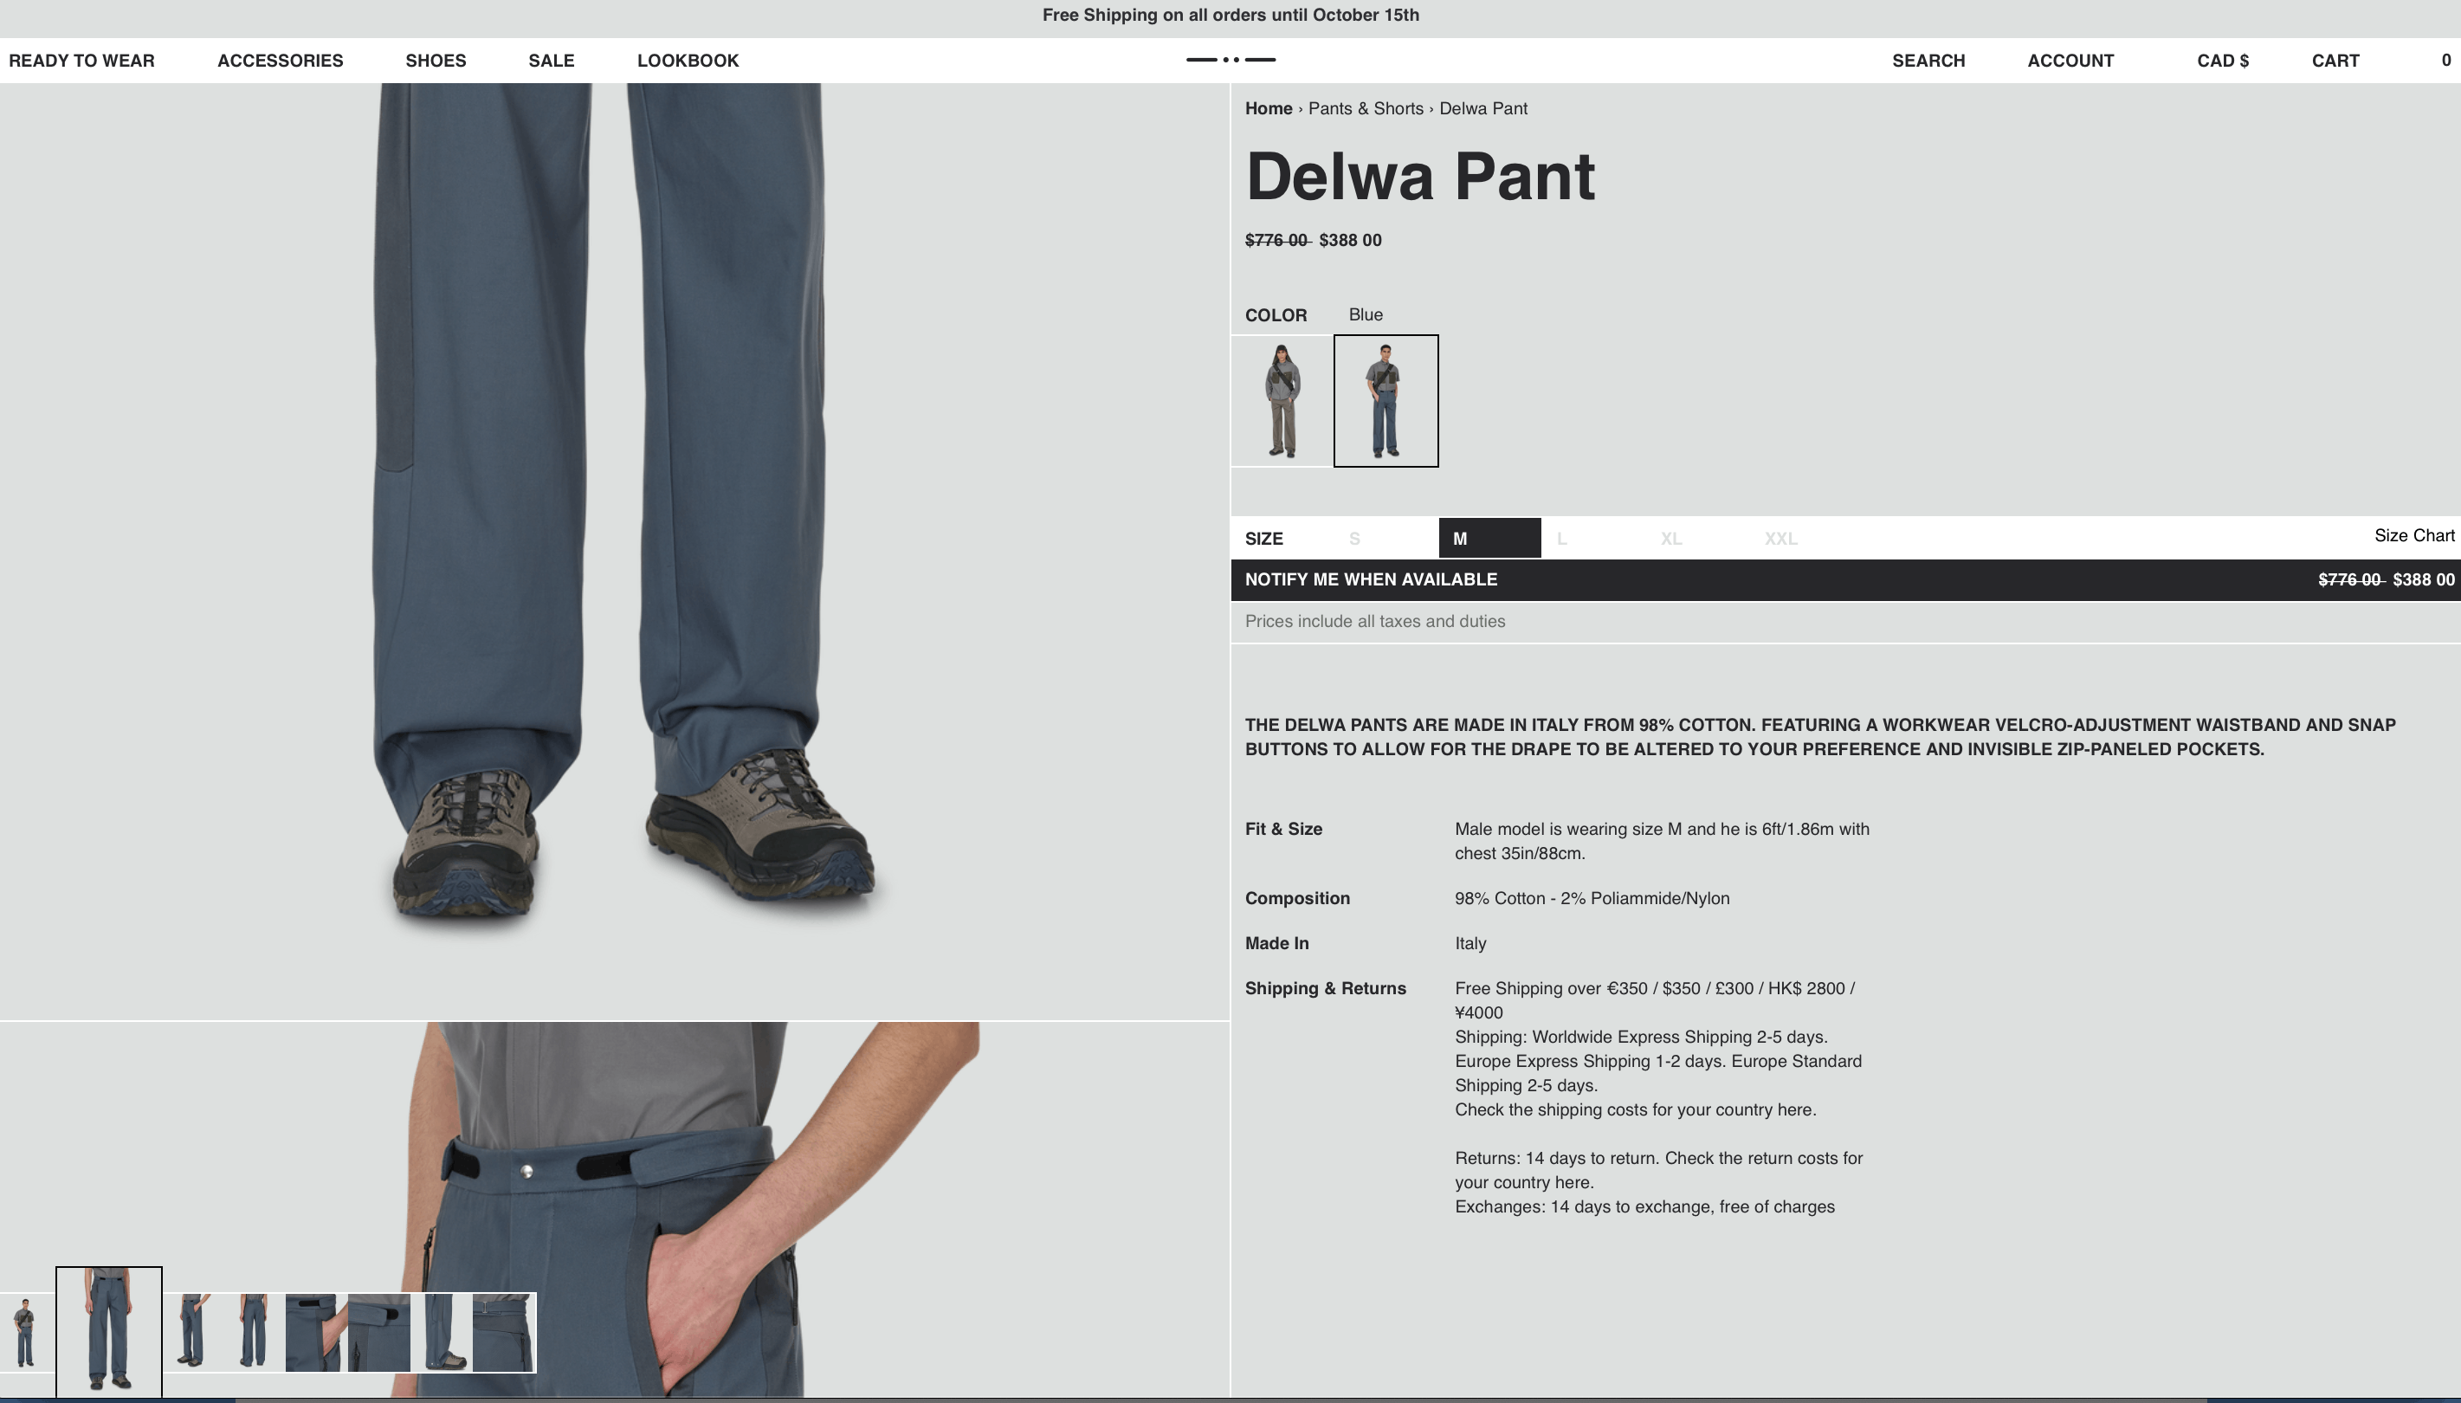
Task: Choose size L
Action: (x=1561, y=539)
